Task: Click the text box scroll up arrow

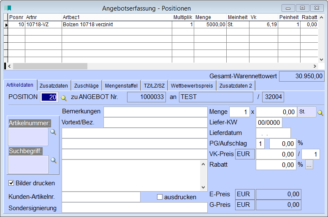Action: pyautogui.click(x=203, y=165)
